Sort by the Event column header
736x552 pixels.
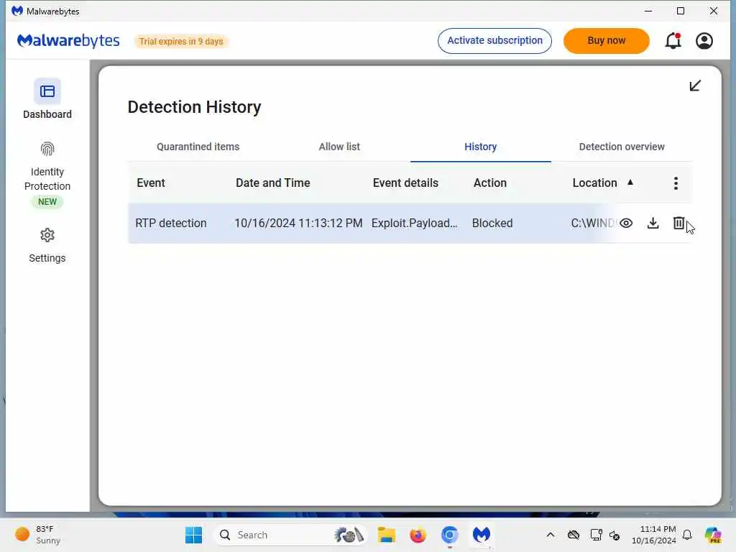pyautogui.click(x=151, y=183)
